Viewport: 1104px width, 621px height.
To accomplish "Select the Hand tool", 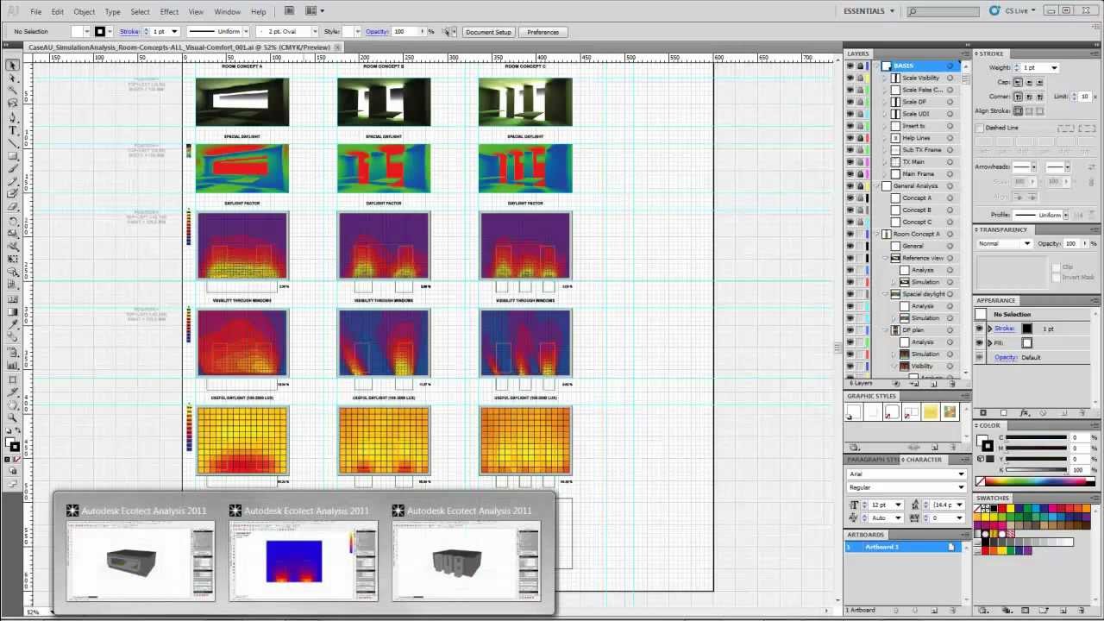I will coord(13,404).
